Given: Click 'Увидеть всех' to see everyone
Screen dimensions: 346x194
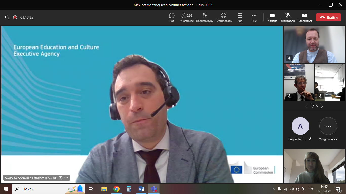Looking at the screenshot, I should pos(328,129).
